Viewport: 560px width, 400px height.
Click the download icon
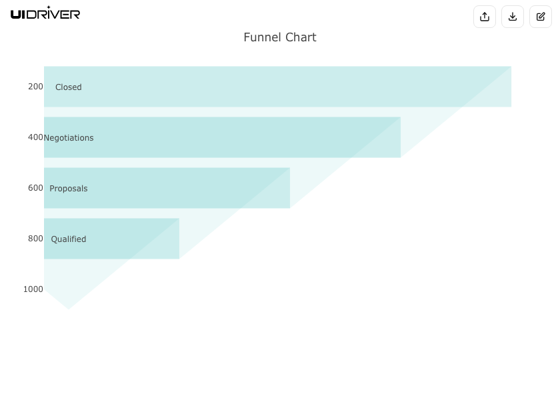point(513,17)
